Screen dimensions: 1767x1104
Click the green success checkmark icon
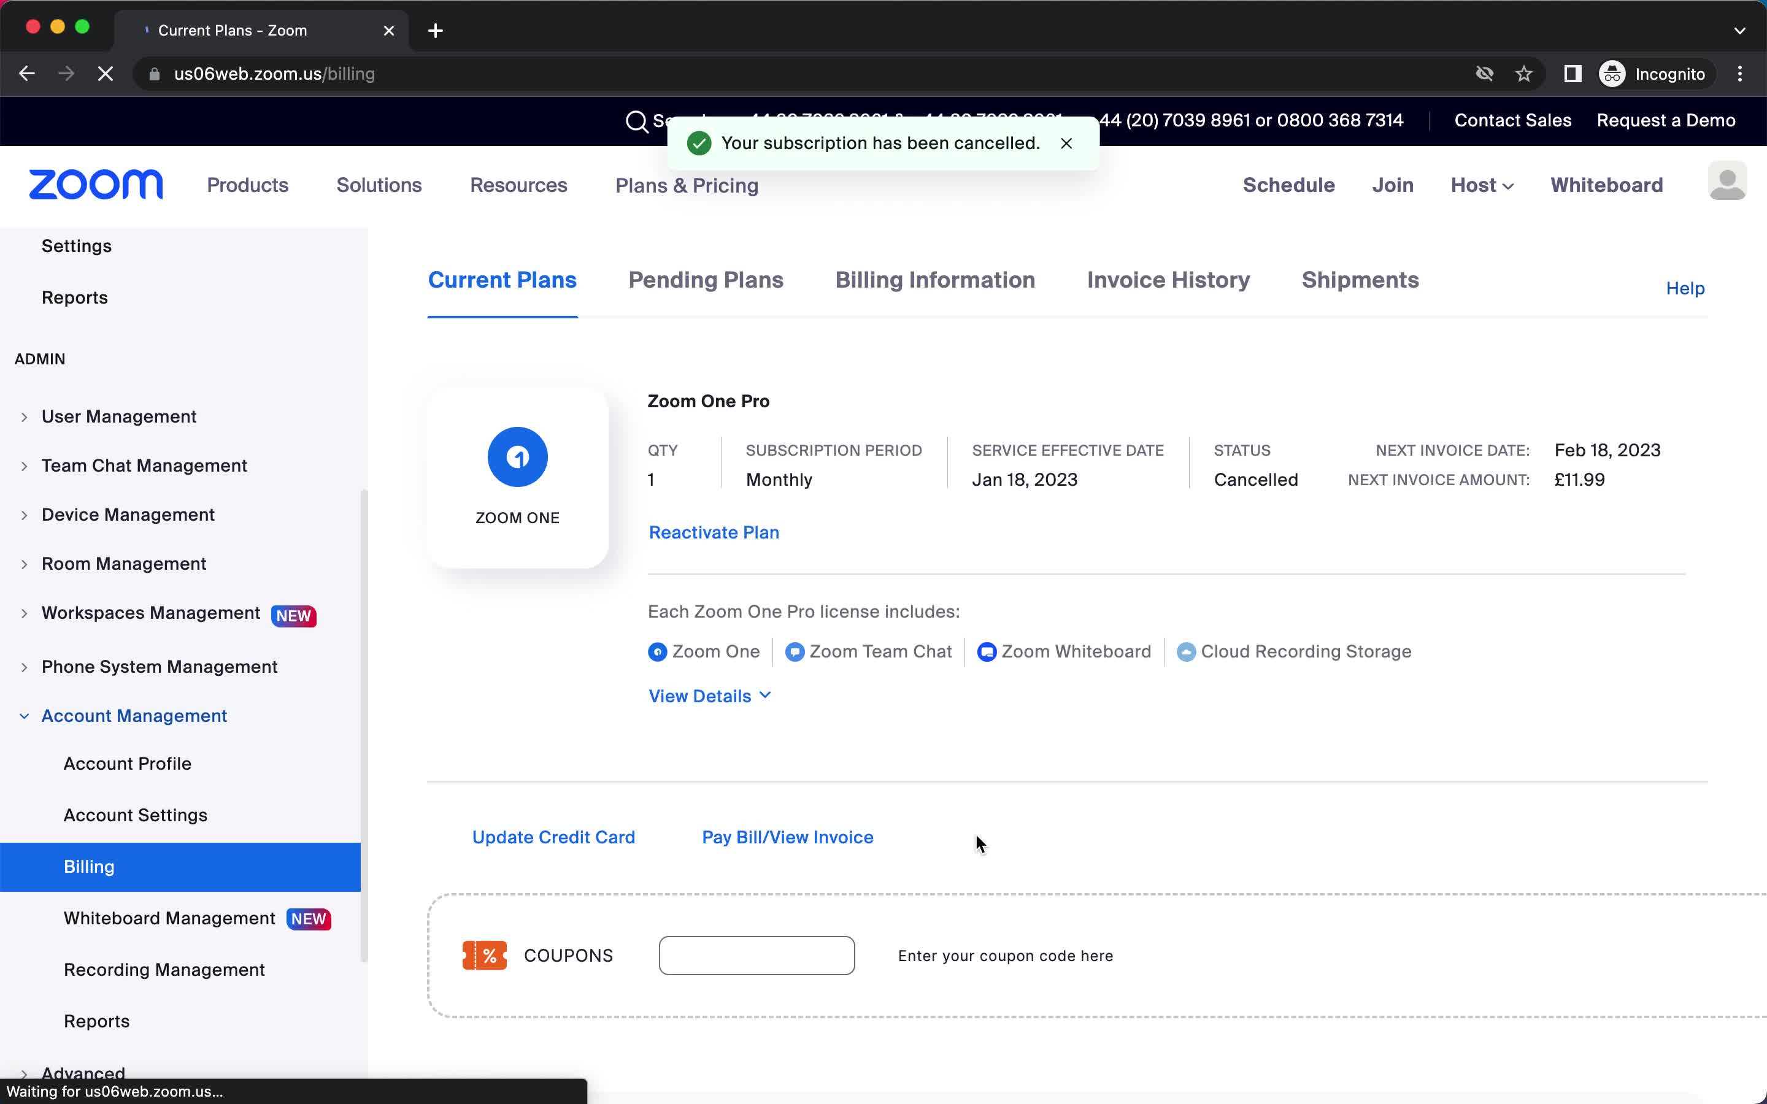(699, 143)
